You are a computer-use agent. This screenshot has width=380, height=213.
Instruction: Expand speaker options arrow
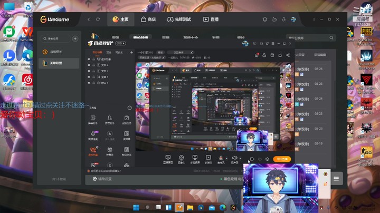pos(240,158)
